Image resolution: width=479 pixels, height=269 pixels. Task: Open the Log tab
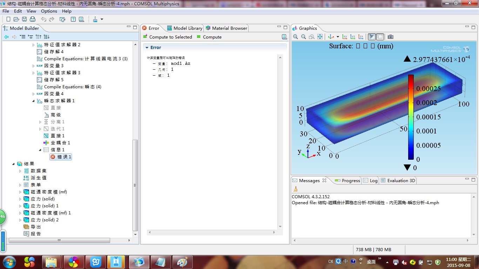[x=370, y=181]
